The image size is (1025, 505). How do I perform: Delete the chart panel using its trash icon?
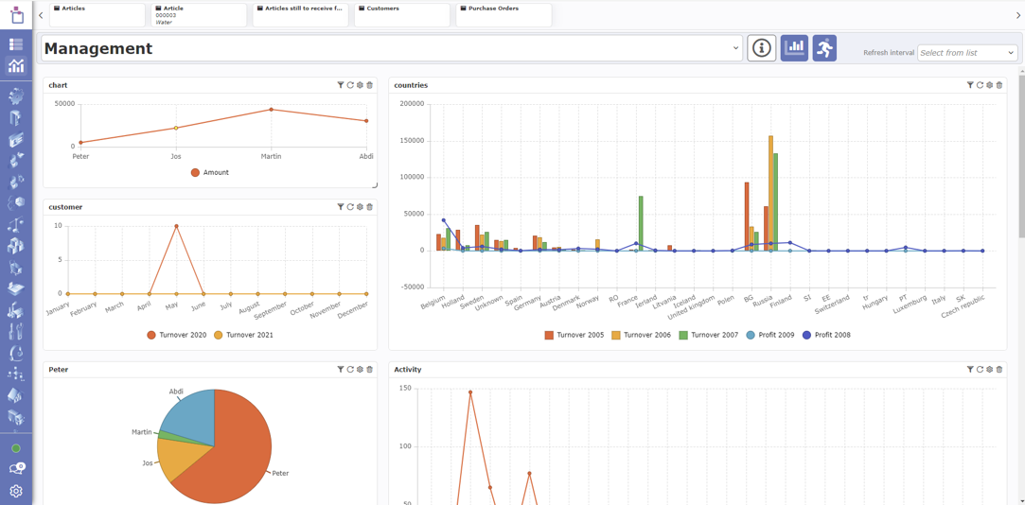(370, 85)
